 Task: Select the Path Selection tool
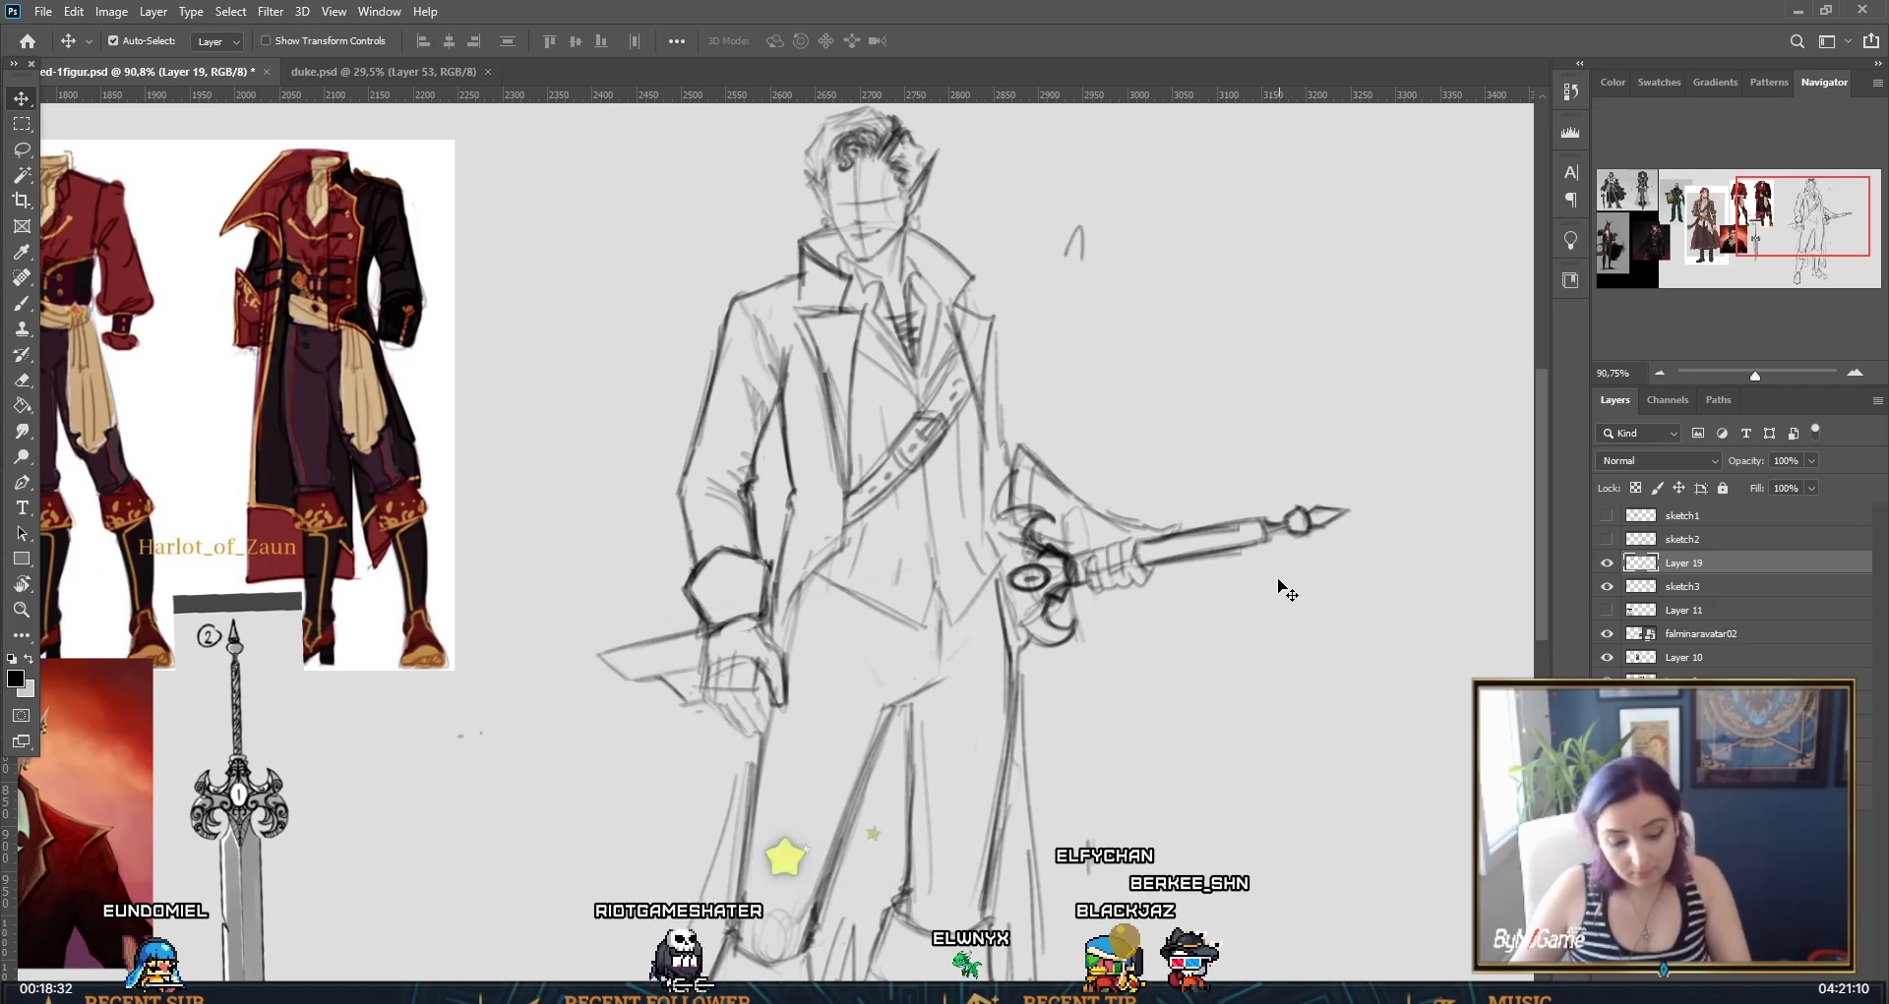click(x=22, y=534)
